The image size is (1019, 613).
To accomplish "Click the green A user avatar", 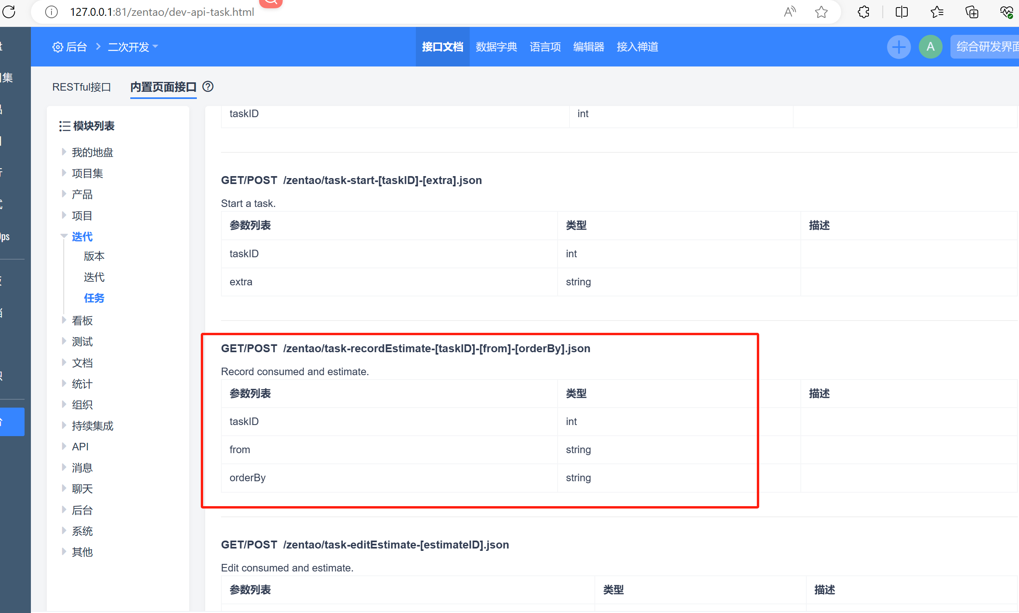I will [x=930, y=47].
